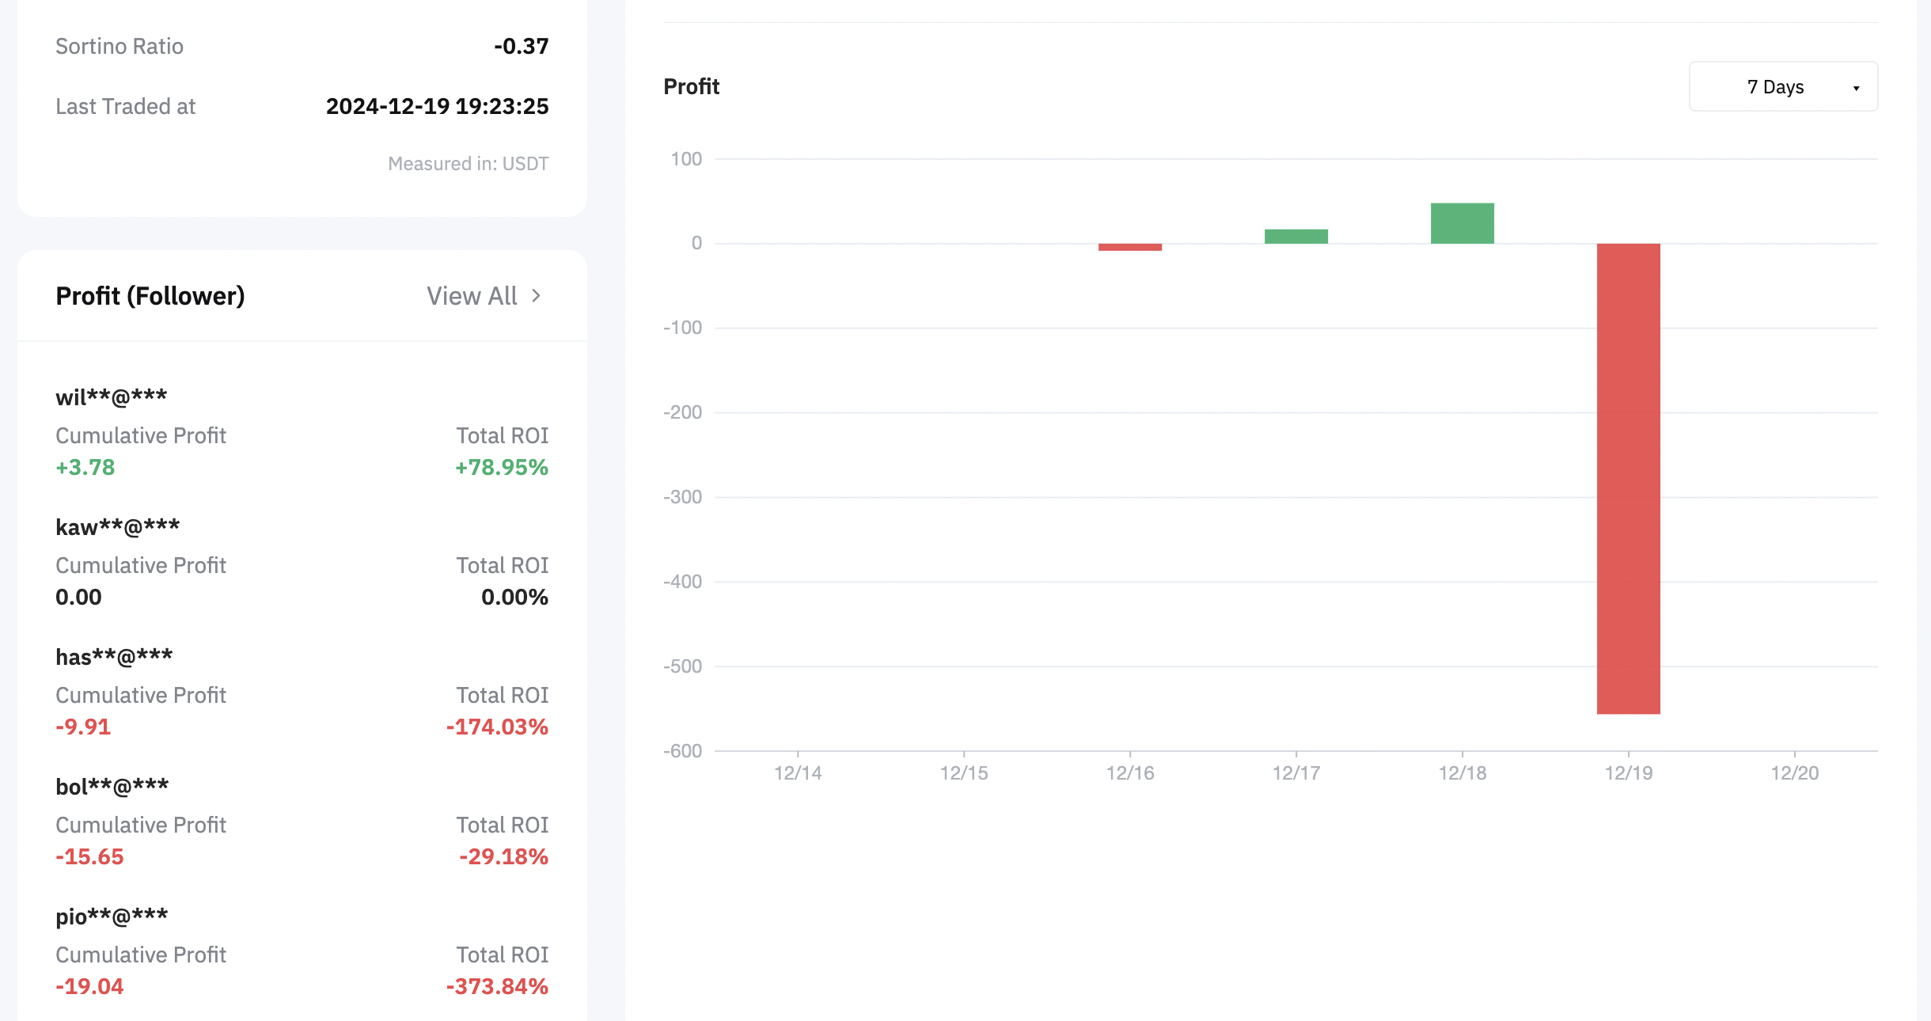Select follower kaw**@***
1931x1021 pixels.
[117, 526]
